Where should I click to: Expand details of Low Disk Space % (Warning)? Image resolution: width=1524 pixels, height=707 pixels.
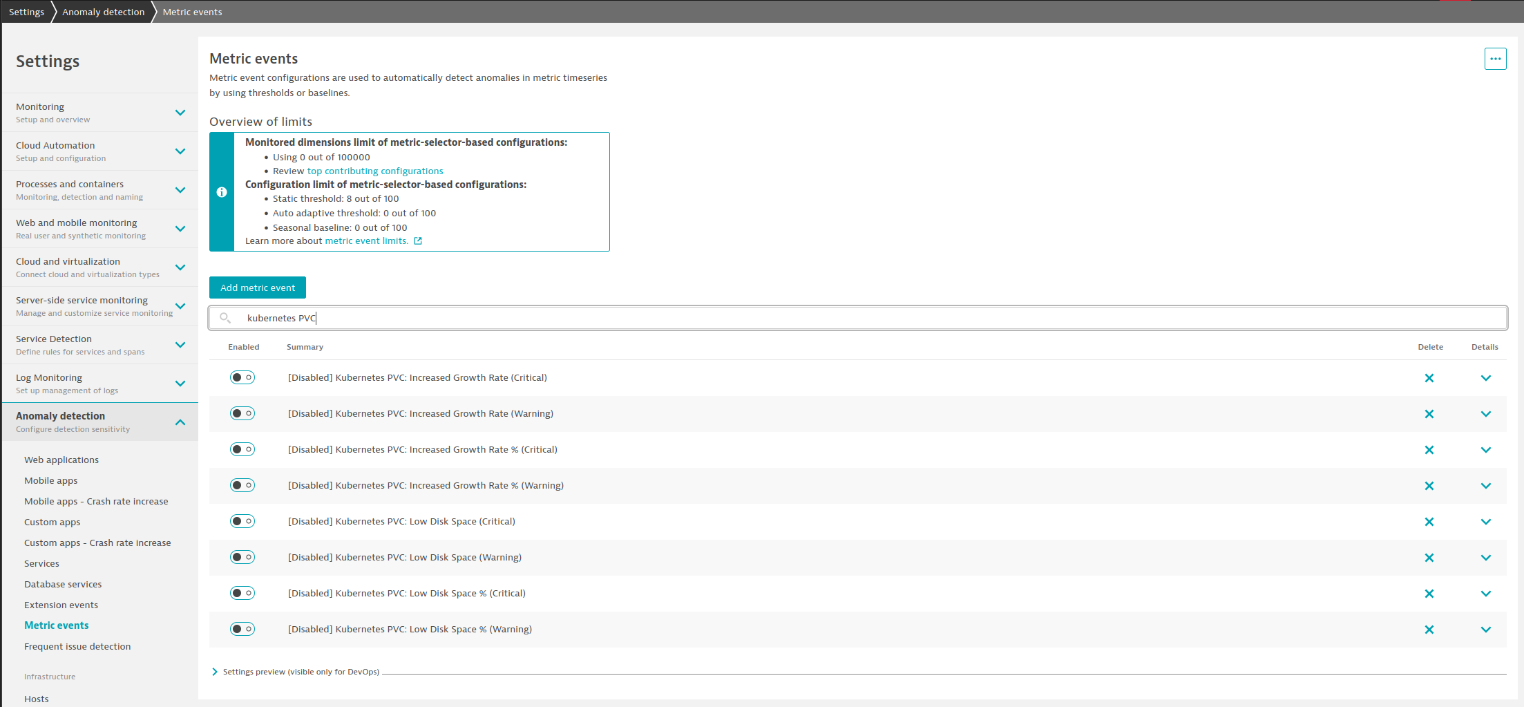1486,630
